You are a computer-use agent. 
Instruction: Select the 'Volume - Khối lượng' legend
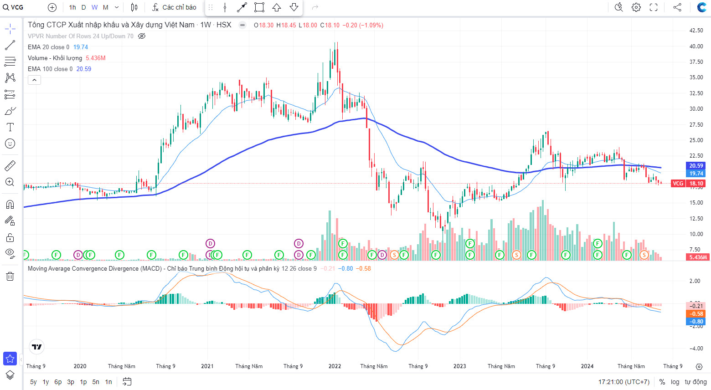[55, 58]
